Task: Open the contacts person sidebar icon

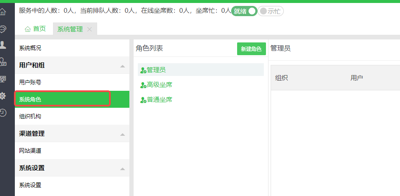Action: [3, 45]
